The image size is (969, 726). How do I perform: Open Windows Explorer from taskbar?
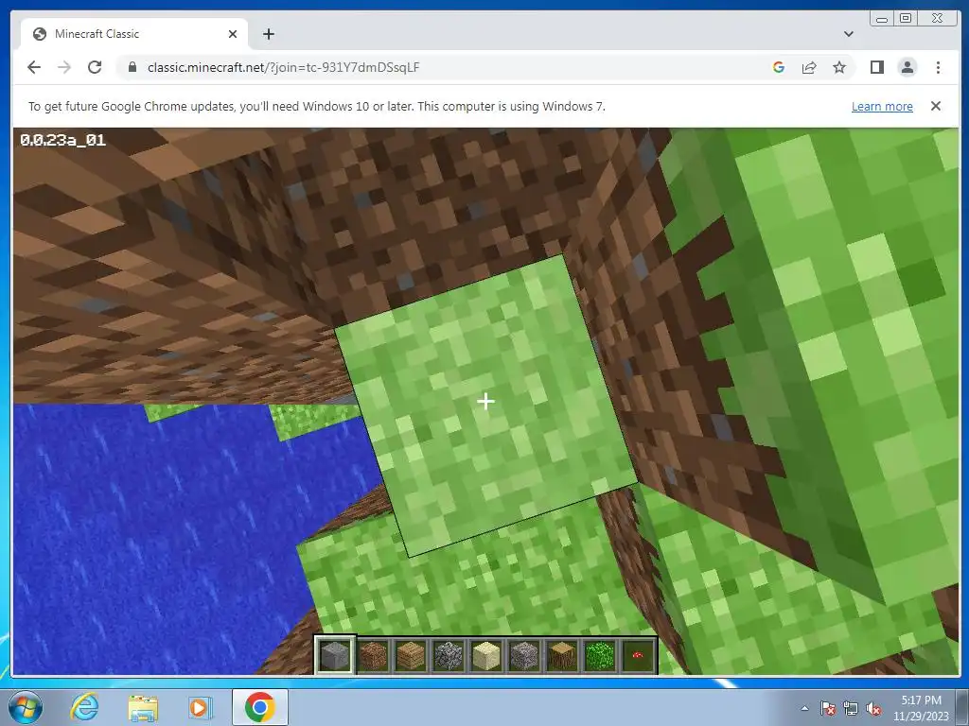pos(143,707)
